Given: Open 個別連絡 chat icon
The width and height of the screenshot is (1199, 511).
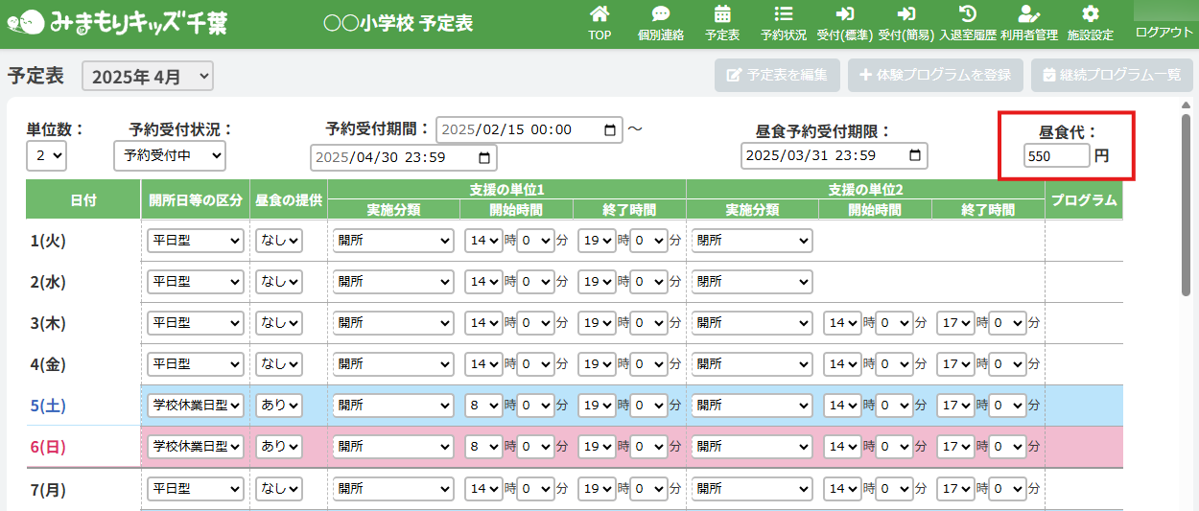Looking at the screenshot, I should pyautogui.click(x=661, y=15).
